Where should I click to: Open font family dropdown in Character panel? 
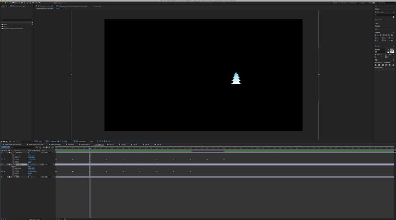[380, 49]
